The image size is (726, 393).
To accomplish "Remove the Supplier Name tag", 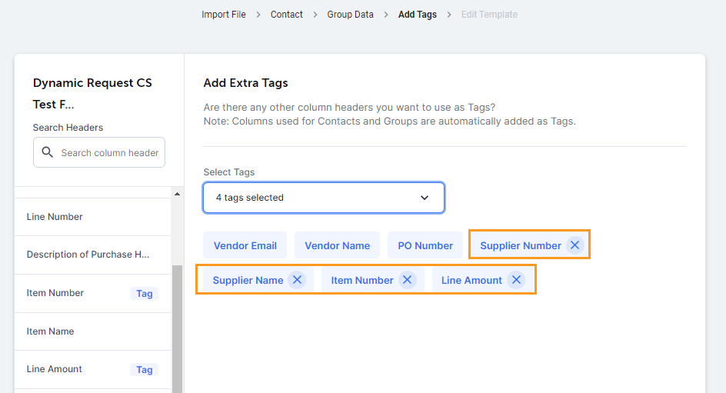I will pos(297,280).
